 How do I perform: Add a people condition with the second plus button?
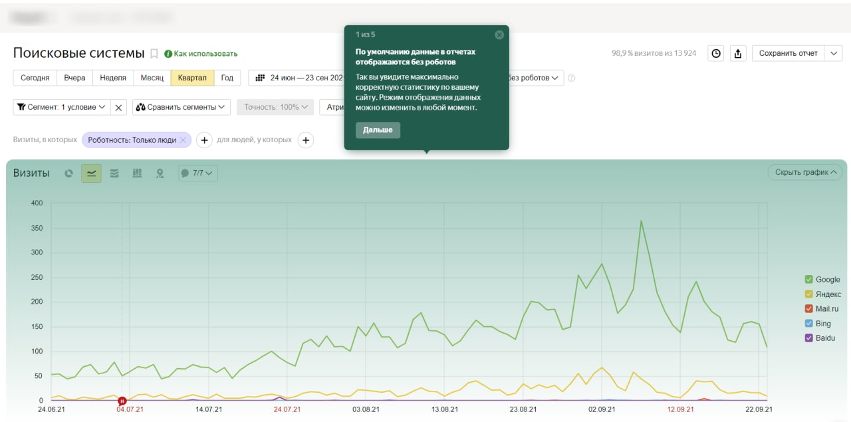(x=306, y=140)
